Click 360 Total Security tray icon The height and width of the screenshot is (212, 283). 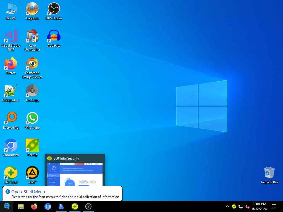(x=234, y=206)
